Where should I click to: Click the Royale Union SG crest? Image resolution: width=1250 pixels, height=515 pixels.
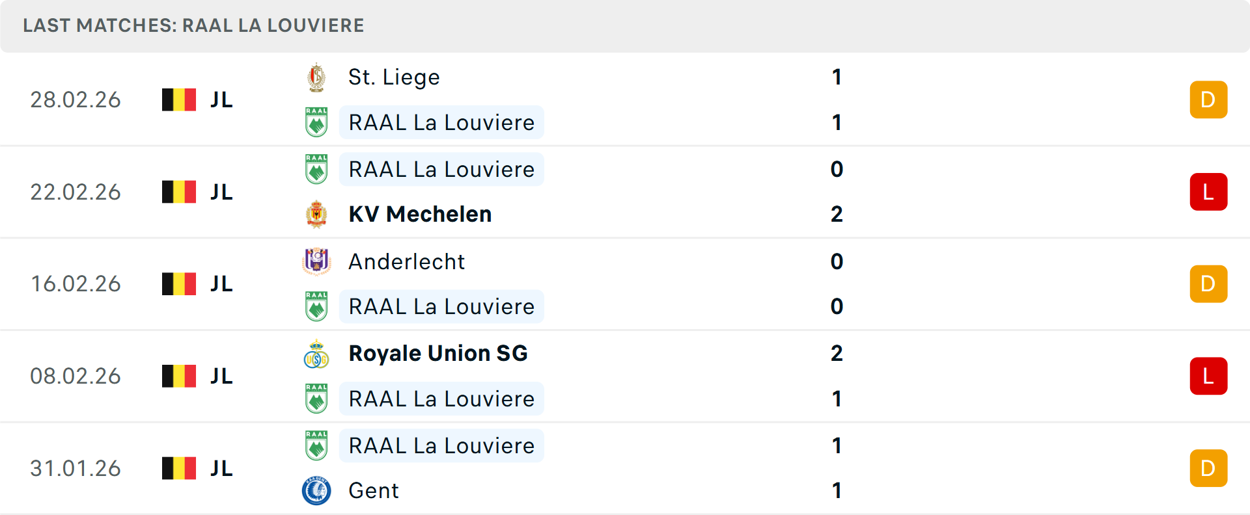(316, 354)
